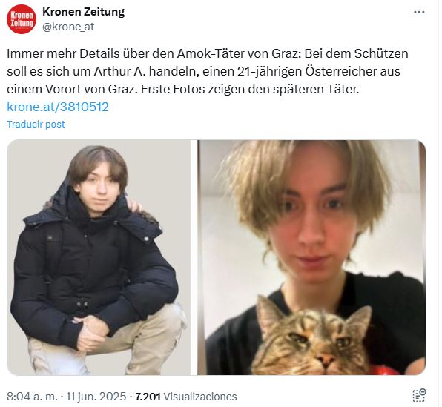Image resolution: width=442 pixels, height=407 pixels.
Task: Click the word Visualizaciones
Action: [200, 397]
